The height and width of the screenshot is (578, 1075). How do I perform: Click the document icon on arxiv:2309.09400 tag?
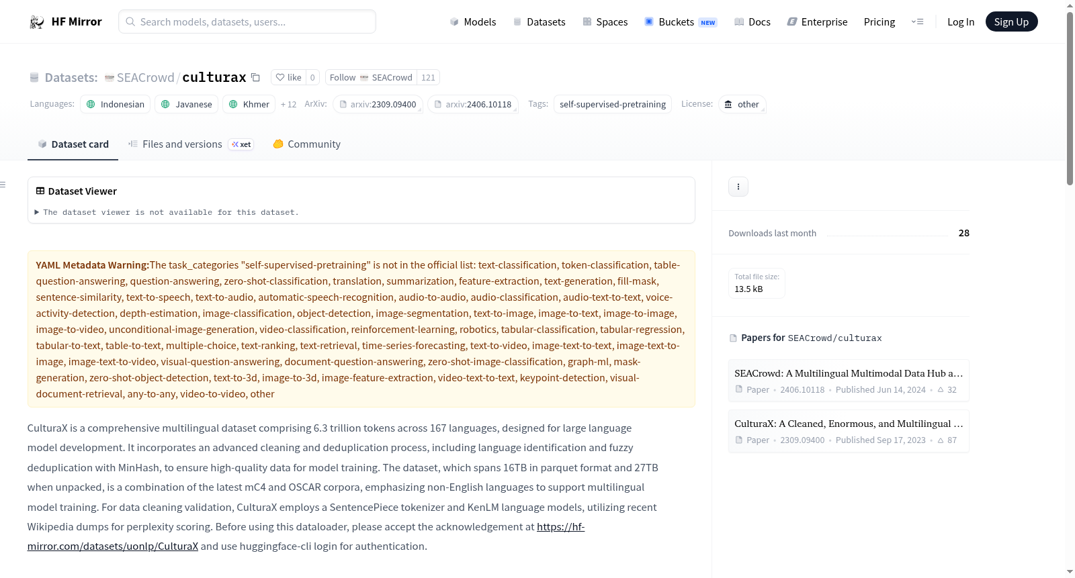point(343,104)
